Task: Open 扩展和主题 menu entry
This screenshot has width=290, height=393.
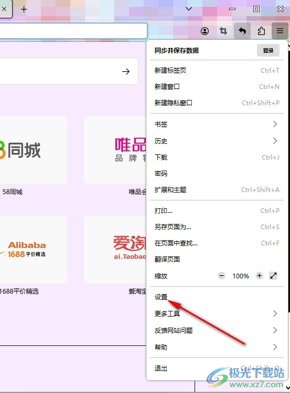Action: point(217,190)
